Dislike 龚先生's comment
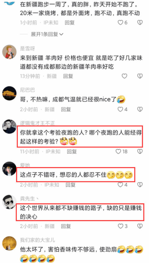Image resolution: width=149 pixels, height=263 pixels. (x=140, y=226)
